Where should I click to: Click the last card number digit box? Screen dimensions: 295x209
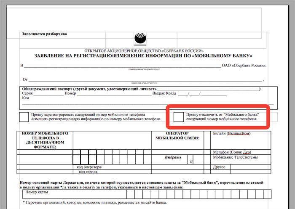pyautogui.click(x=267, y=194)
